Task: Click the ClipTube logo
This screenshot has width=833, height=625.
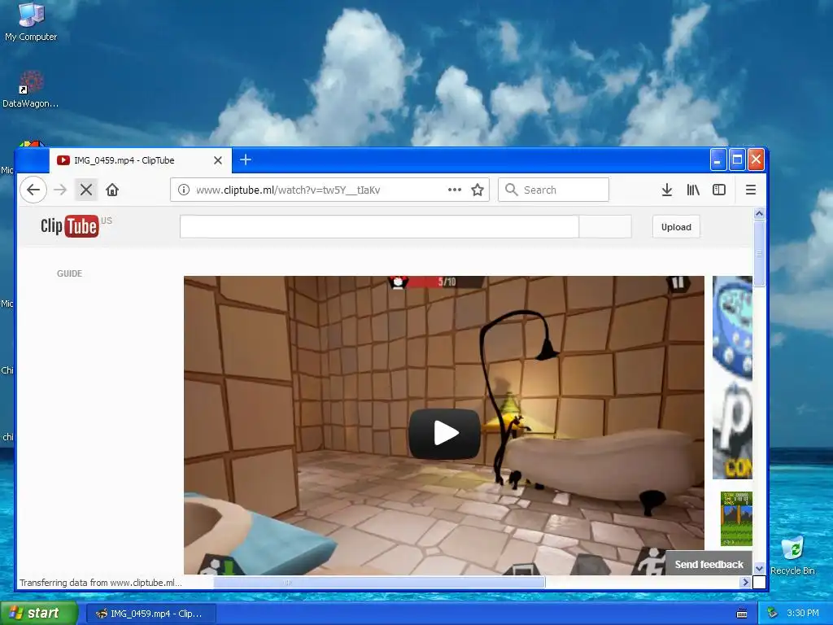Action: [x=71, y=226]
